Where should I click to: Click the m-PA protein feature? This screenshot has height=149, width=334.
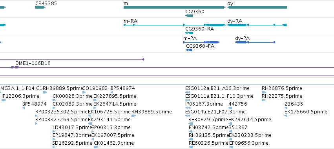[201, 42]
